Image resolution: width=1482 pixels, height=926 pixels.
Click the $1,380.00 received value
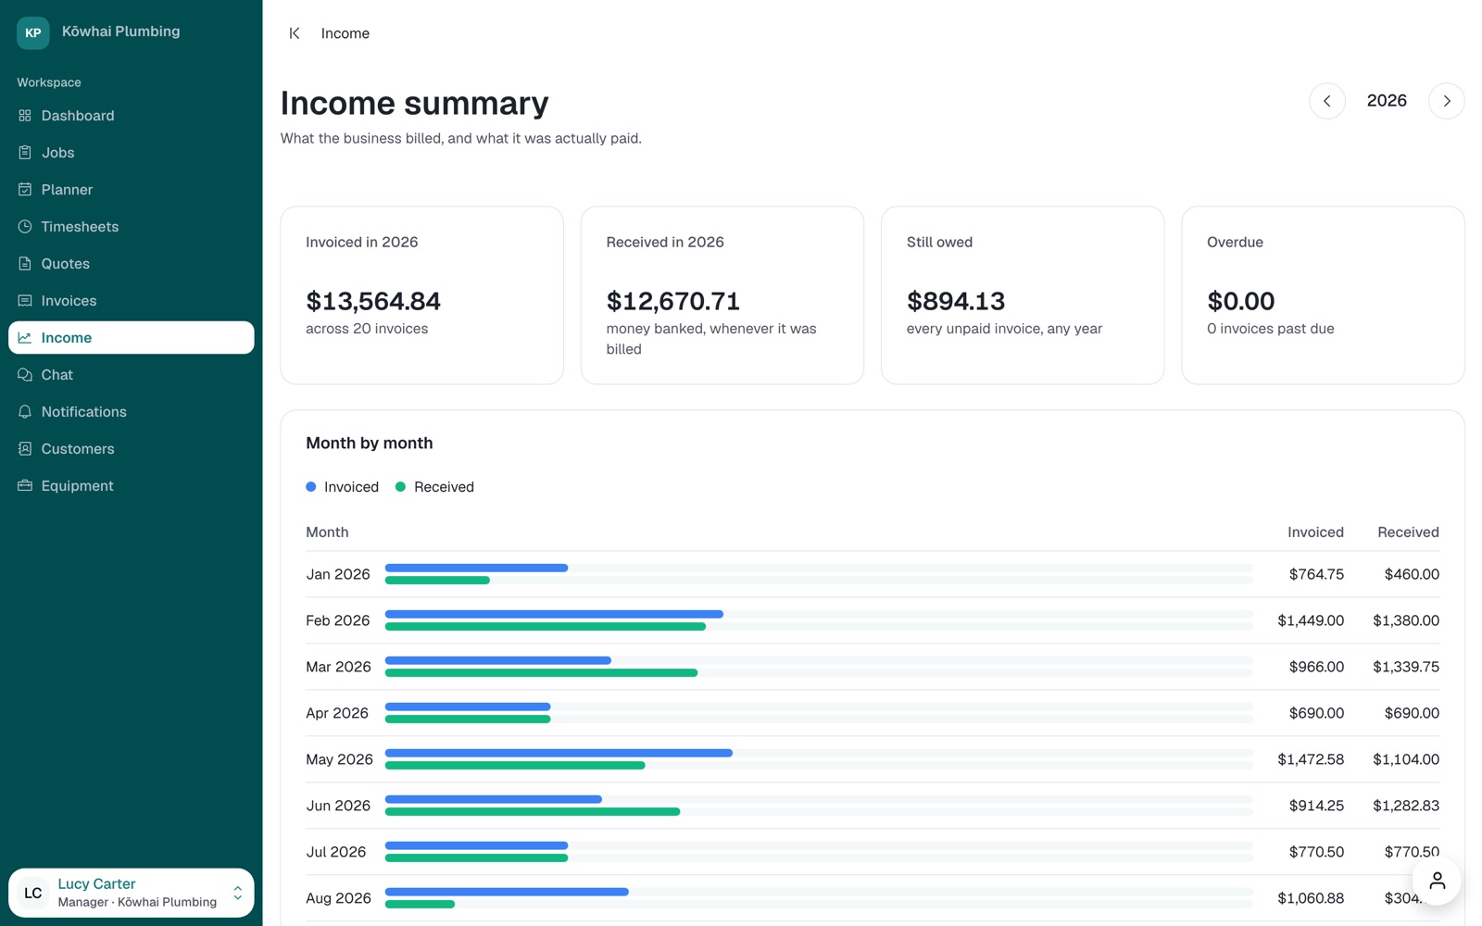click(1406, 620)
